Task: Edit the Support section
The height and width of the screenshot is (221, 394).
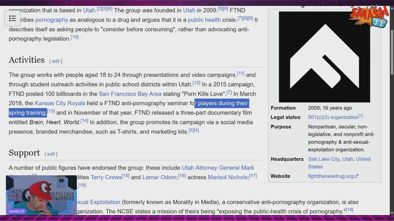Action: coord(51,154)
